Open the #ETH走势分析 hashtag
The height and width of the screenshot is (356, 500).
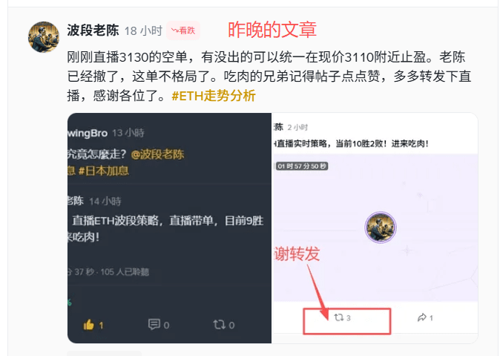[x=214, y=96]
